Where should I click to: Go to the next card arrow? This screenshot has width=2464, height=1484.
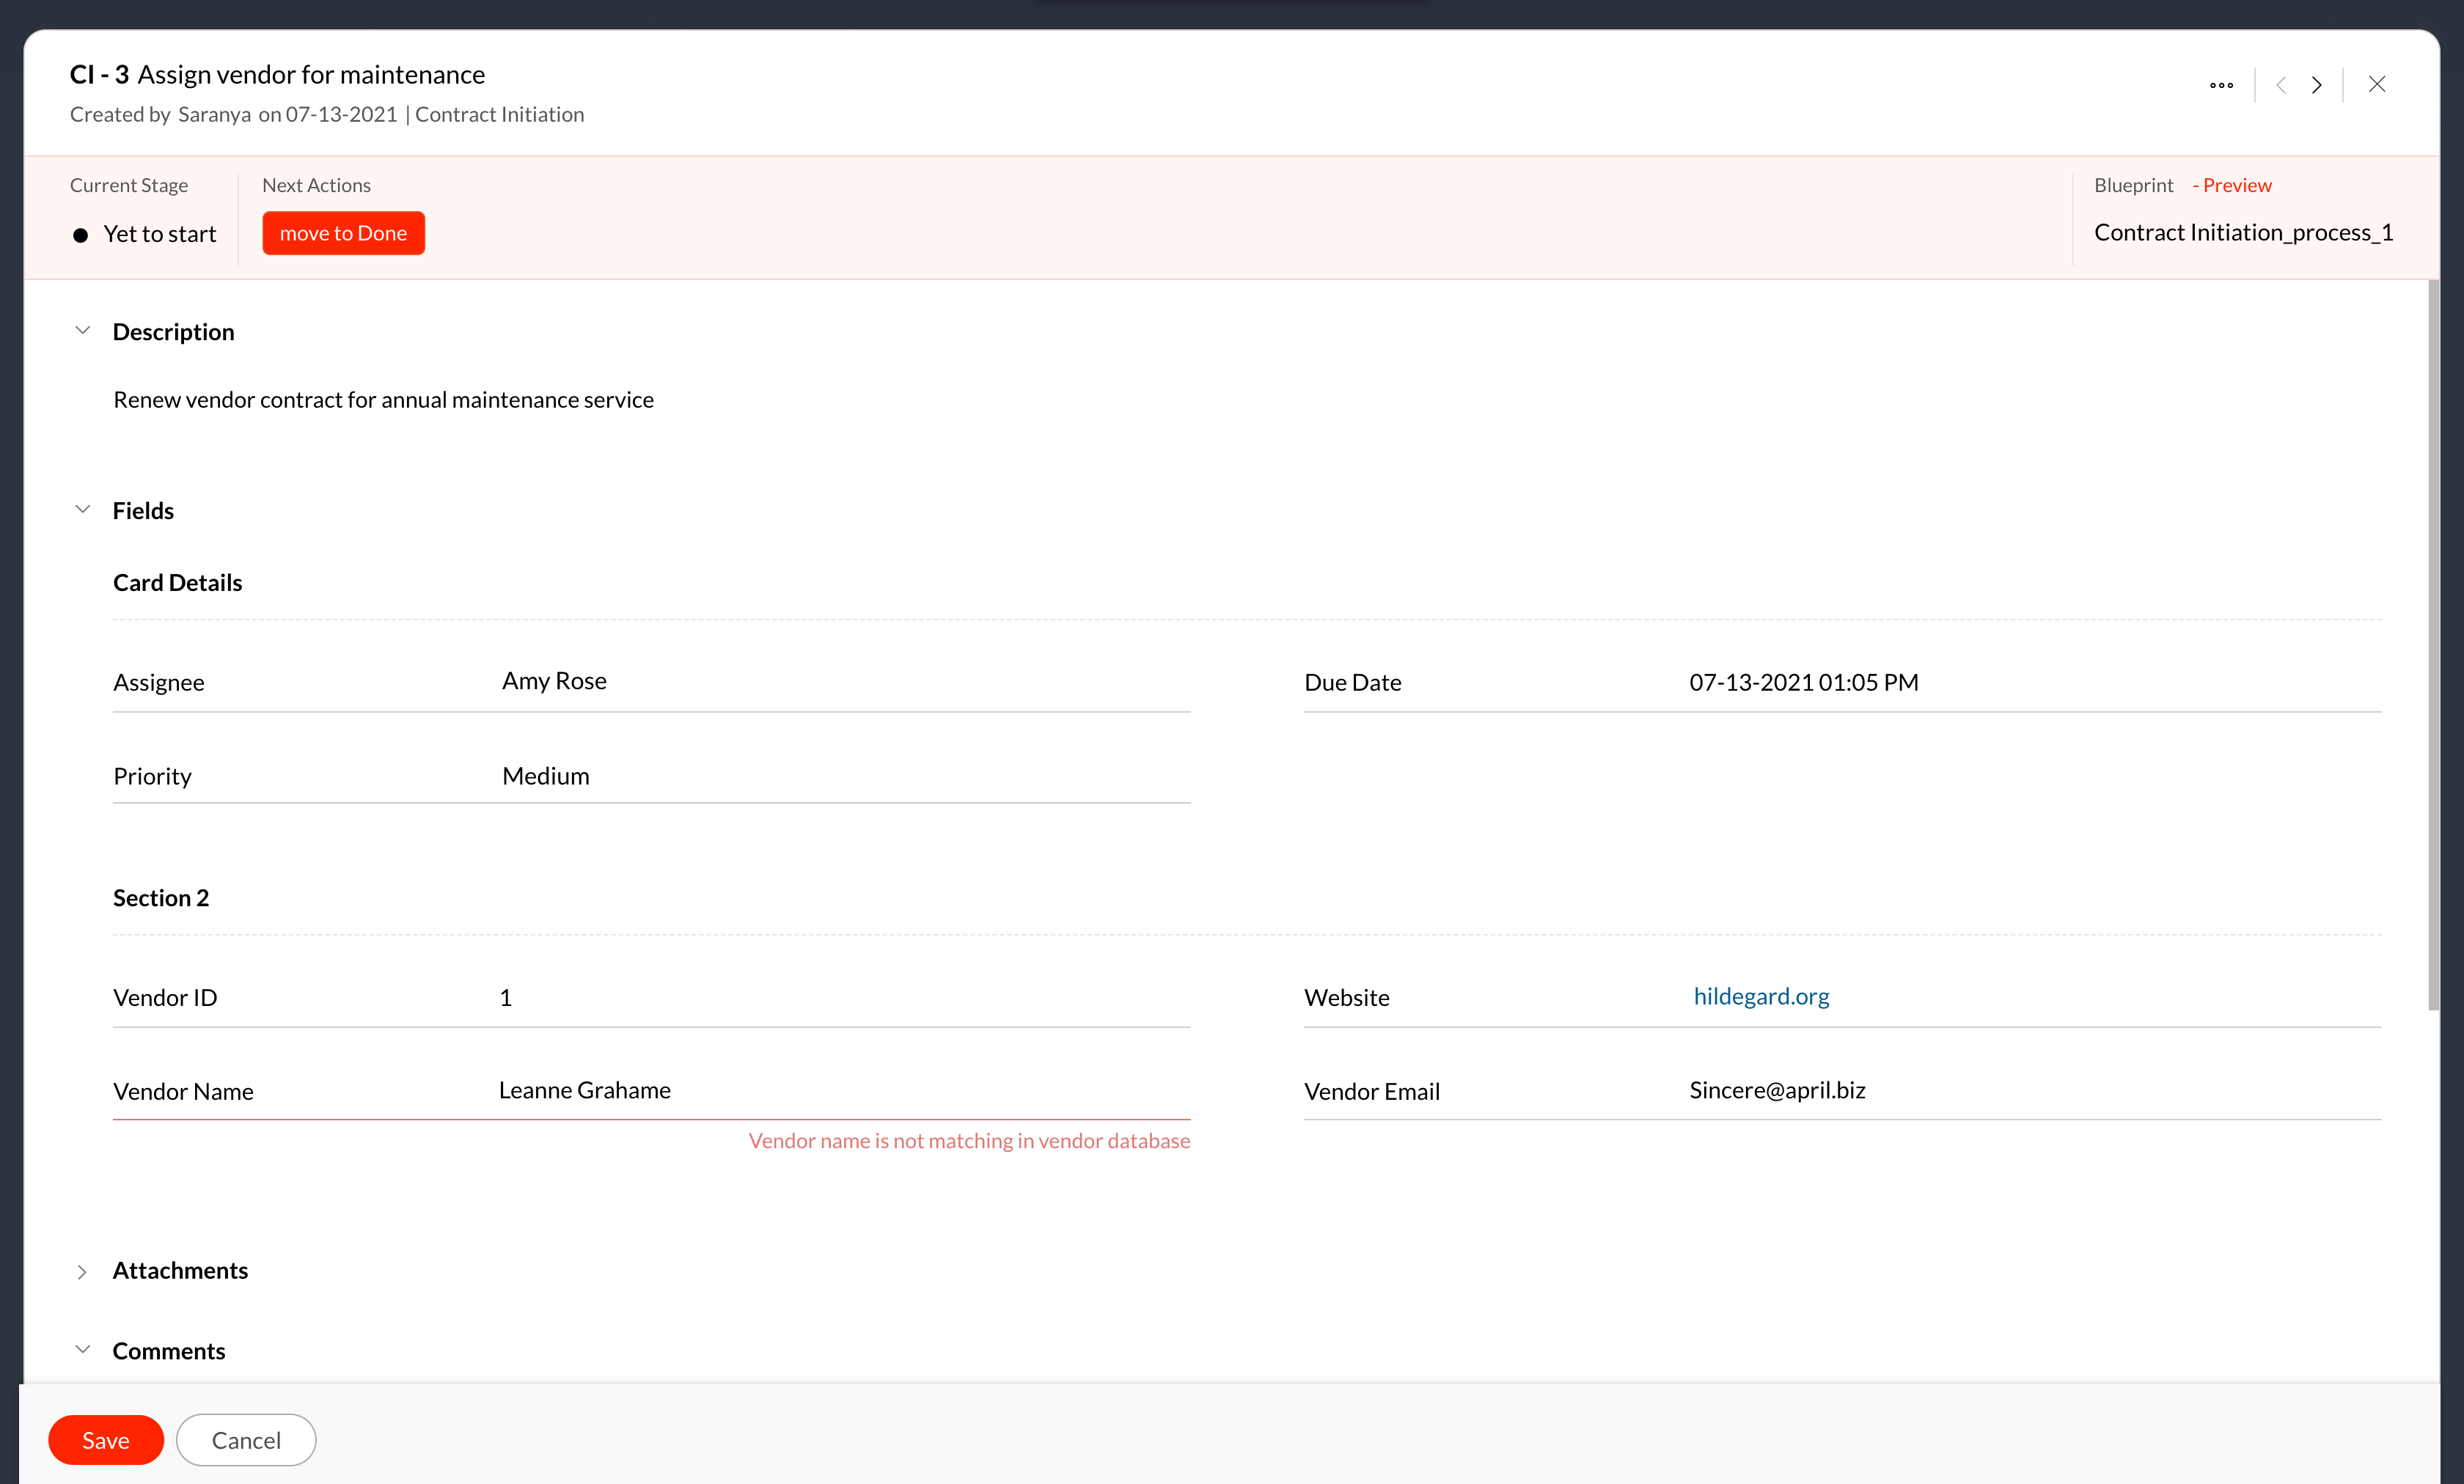2316,85
